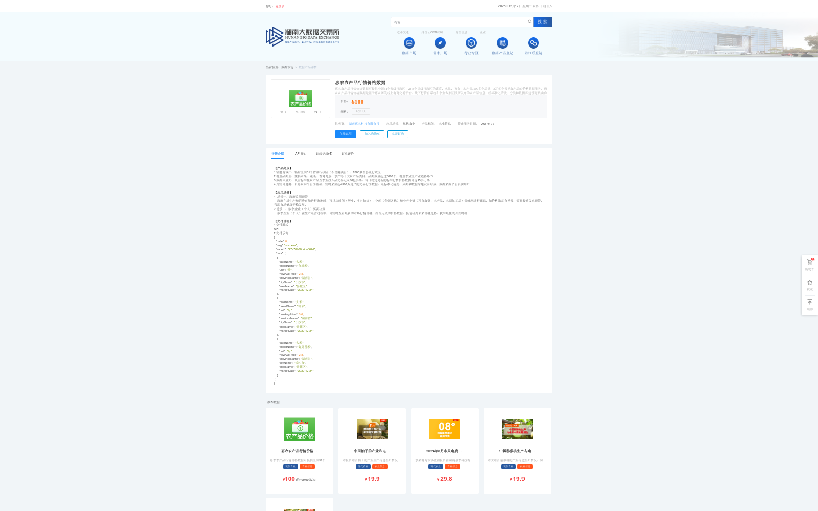Click the 立即订购 order now button

click(x=398, y=134)
